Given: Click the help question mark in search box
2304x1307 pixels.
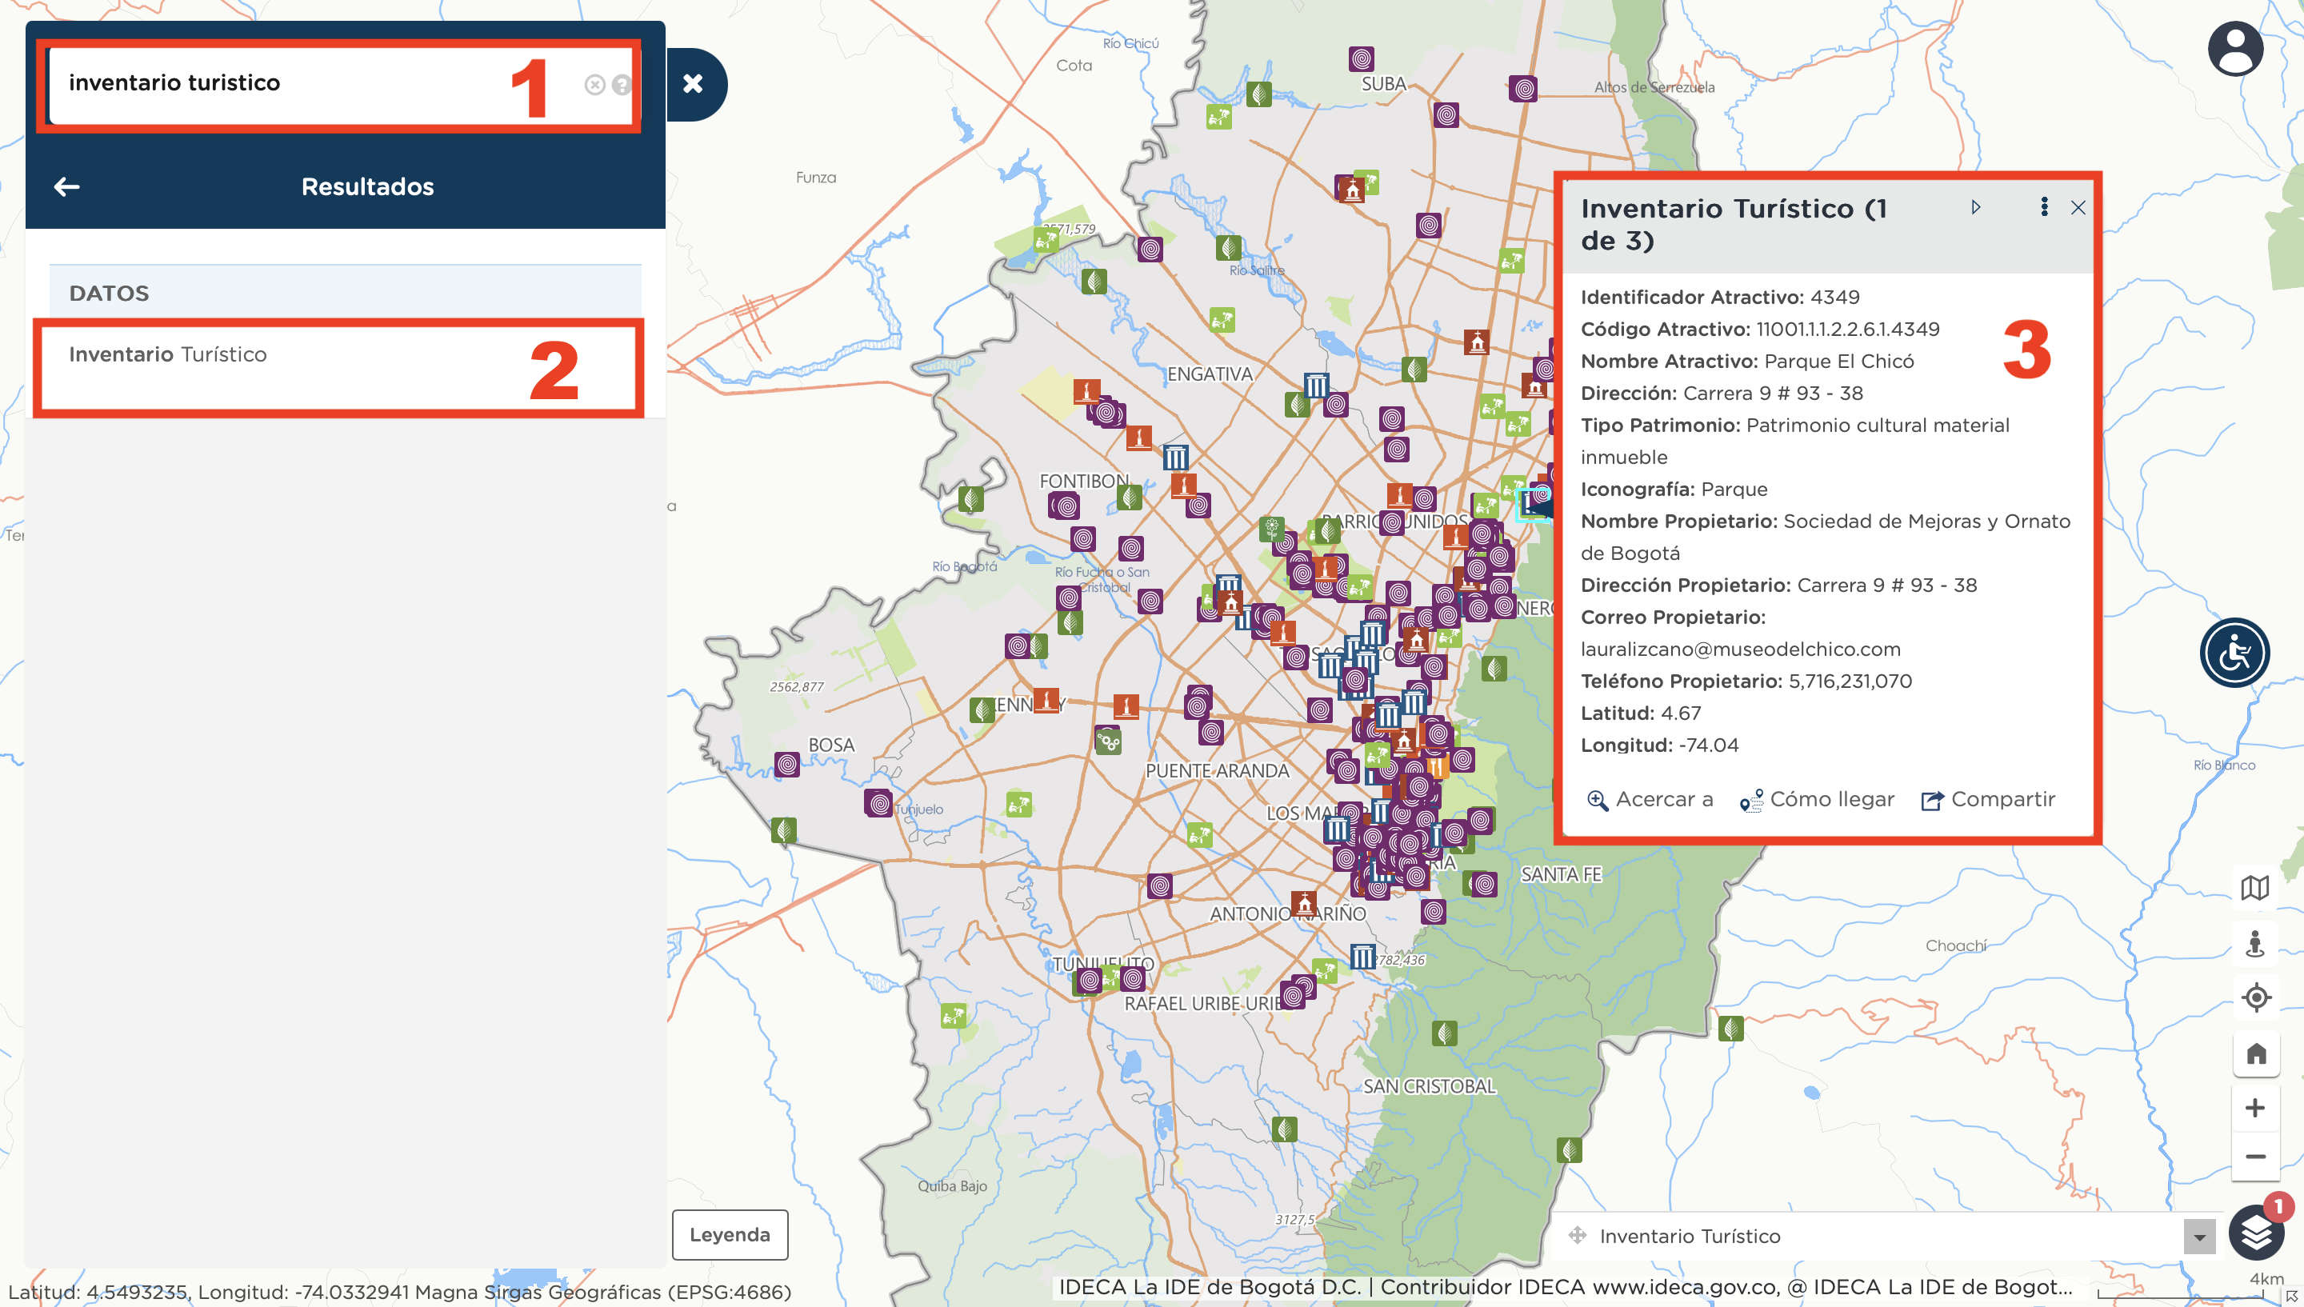Looking at the screenshot, I should tap(621, 84).
